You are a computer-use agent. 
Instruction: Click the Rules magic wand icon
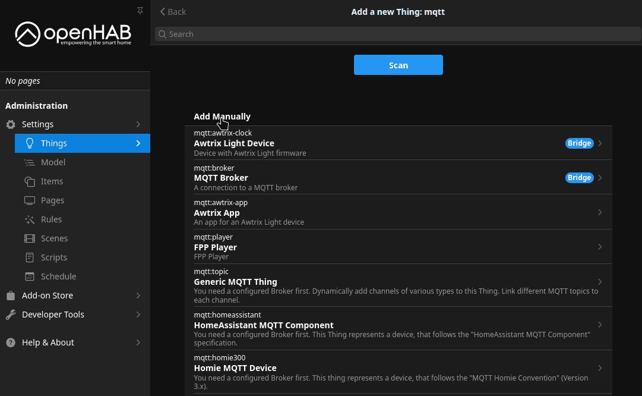click(x=30, y=219)
